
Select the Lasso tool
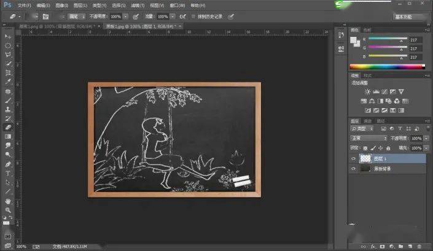point(8,55)
